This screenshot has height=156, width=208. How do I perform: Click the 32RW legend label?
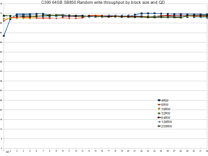point(166,113)
